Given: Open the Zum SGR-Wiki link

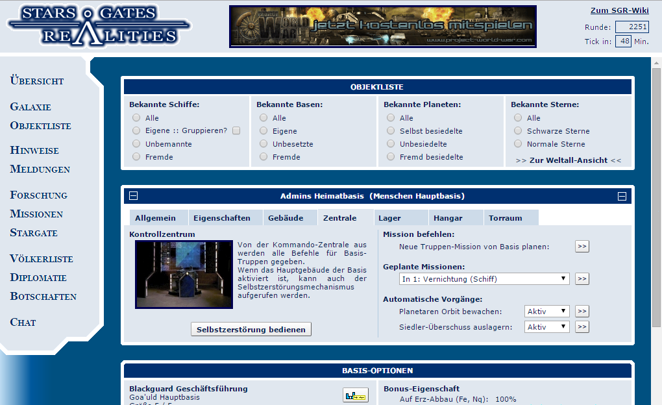Looking at the screenshot, I should [619, 10].
